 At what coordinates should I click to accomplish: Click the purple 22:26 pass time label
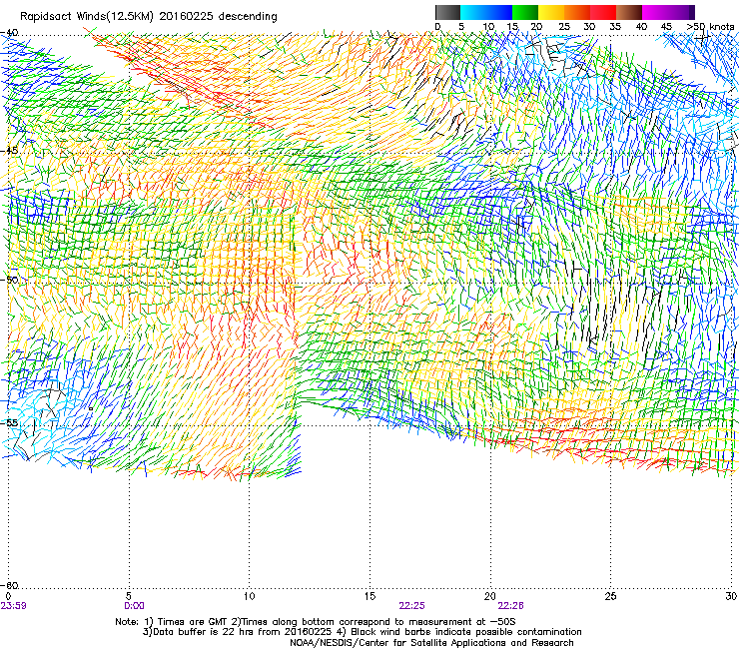tap(511, 606)
